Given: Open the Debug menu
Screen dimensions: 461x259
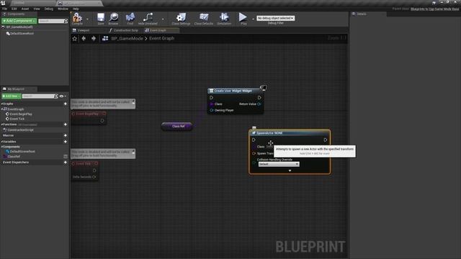Looking at the screenshot, I should [48, 9].
